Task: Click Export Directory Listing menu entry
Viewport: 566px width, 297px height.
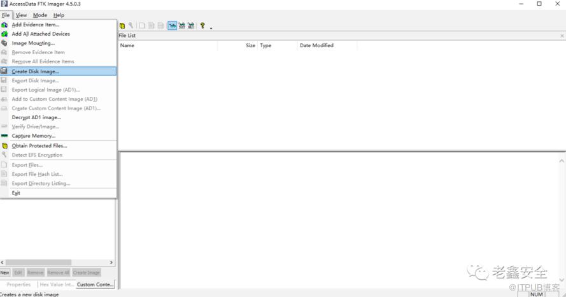Action: [x=59, y=184]
